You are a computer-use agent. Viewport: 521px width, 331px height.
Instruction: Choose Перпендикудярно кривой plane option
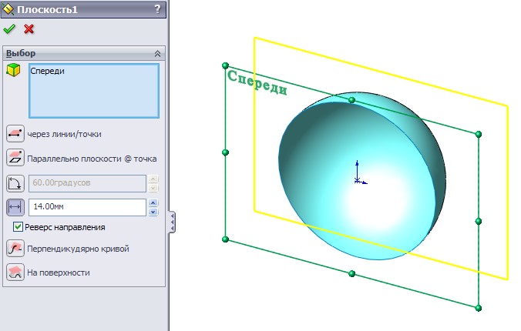pyautogui.click(x=15, y=249)
